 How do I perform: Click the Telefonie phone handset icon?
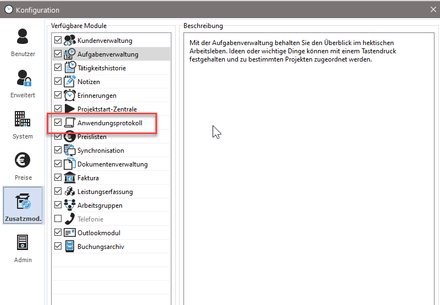tap(70, 219)
